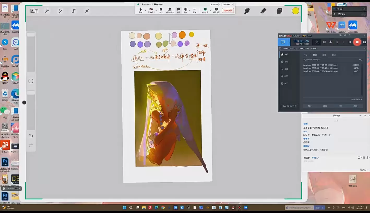Open the magic wand Adjustments menu

(x=60, y=11)
